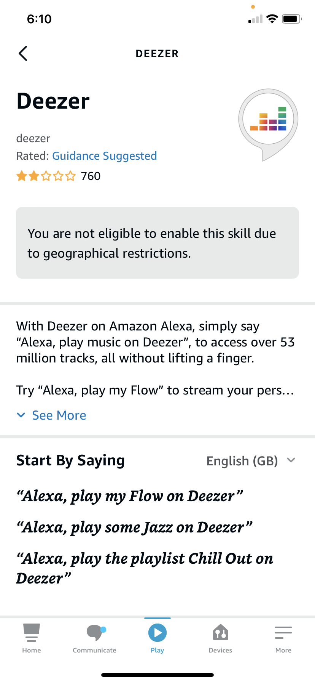Open the Communicate speech bubble icon
315x683 pixels.
click(95, 633)
